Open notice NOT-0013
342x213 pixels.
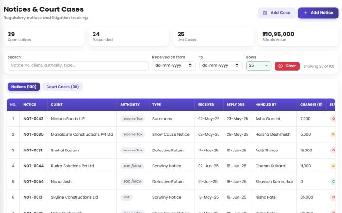(33, 197)
